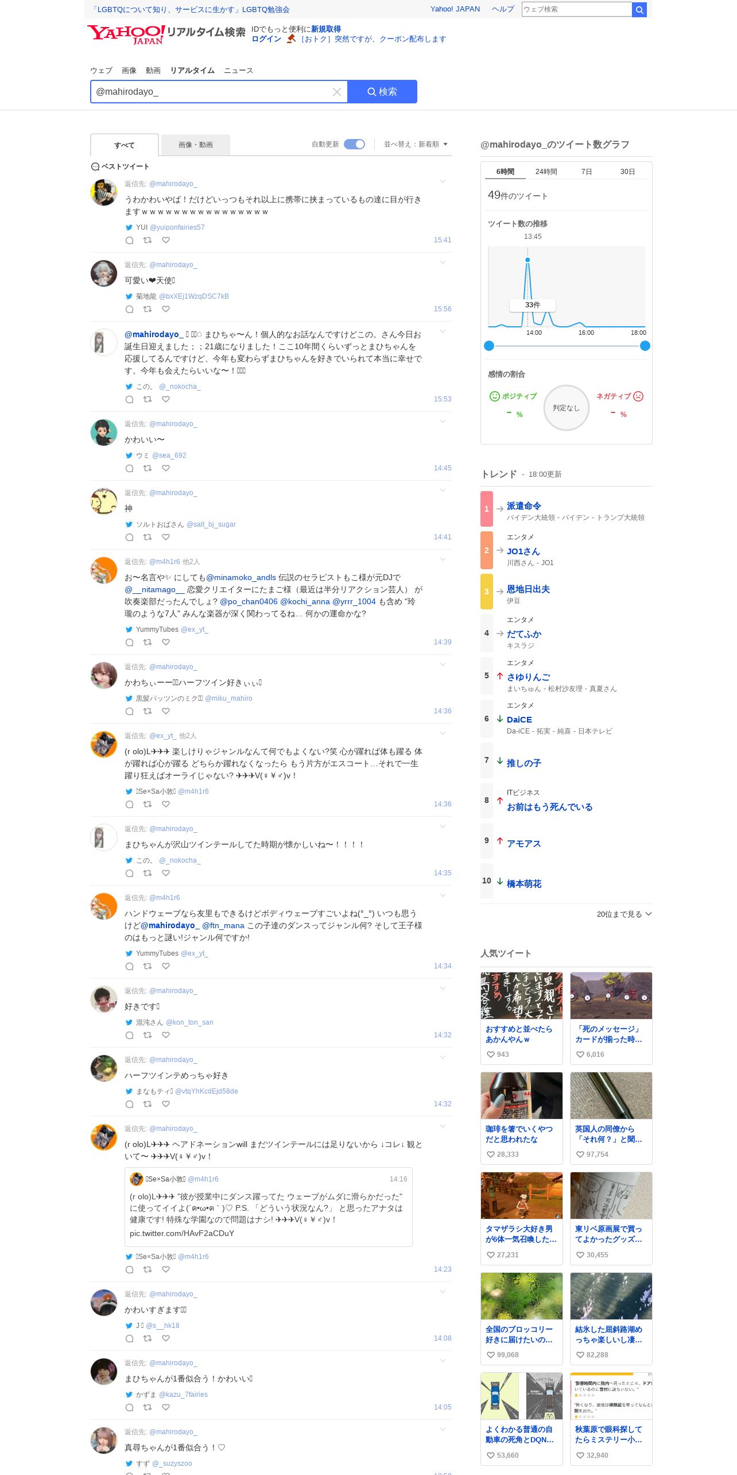
Task: Click the negative sentiment frown icon
Action: coord(638,396)
